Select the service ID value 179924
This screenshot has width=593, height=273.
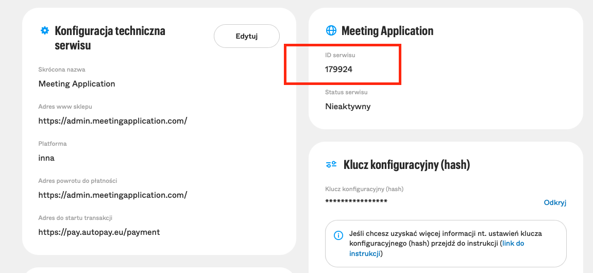(x=339, y=69)
